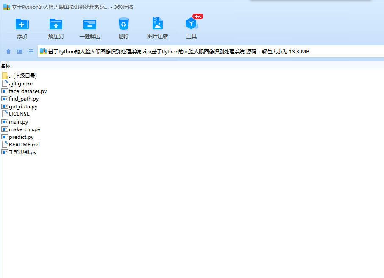Select the LICENSE file name
This screenshot has width=384, height=278.
pyautogui.click(x=19, y=114)
